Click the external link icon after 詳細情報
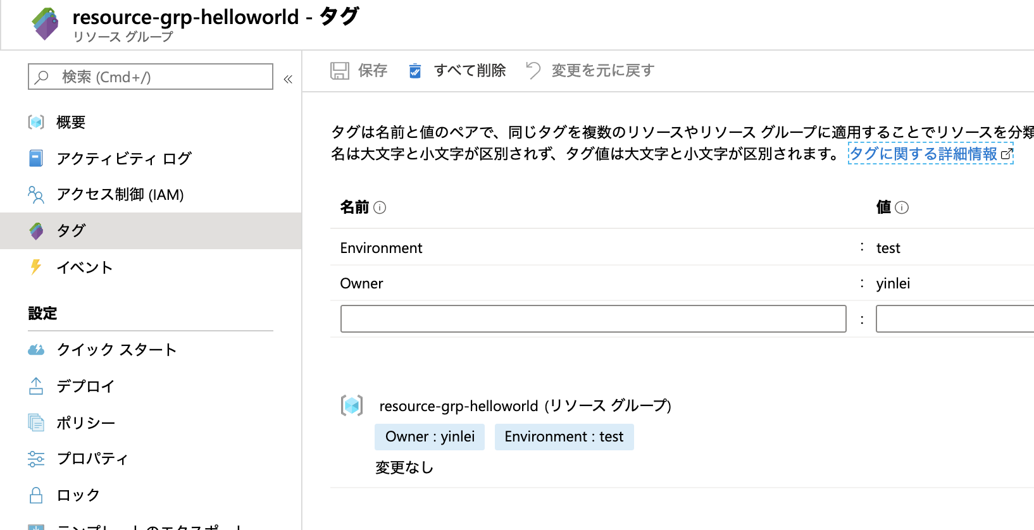This screenshot has height=530, width=1034. point(1006,154)
